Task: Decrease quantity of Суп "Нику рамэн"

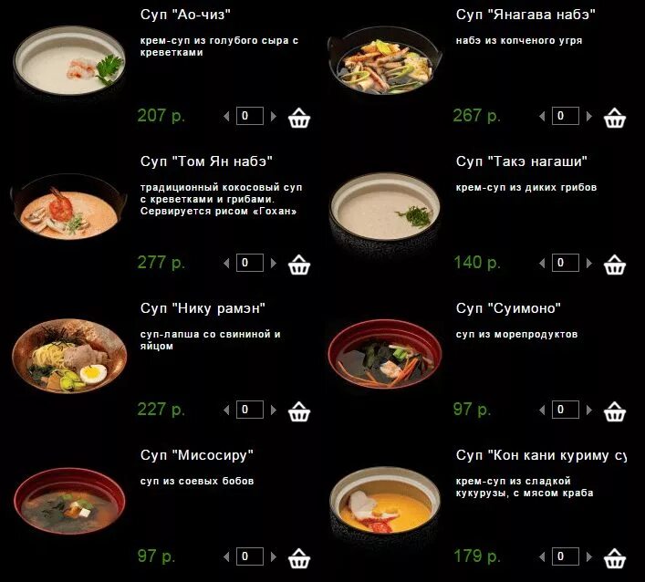Action: tap(226, 411)
